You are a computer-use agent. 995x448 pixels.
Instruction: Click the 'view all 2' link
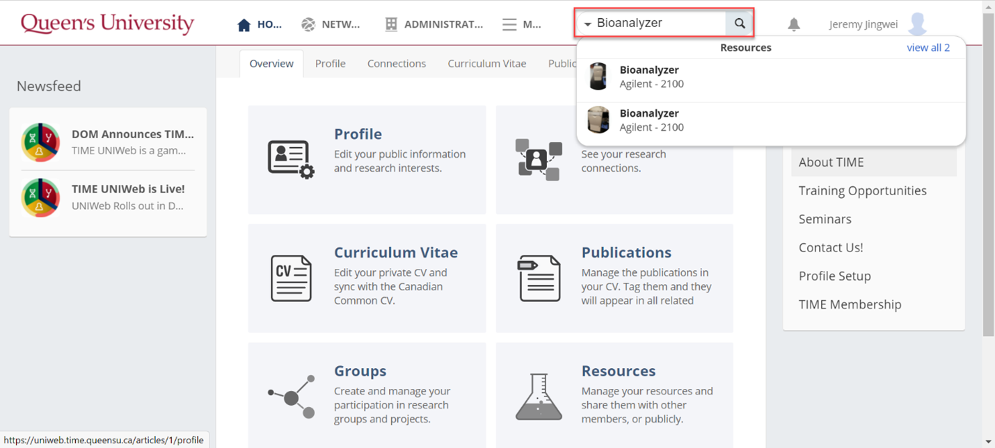(928, 48)
